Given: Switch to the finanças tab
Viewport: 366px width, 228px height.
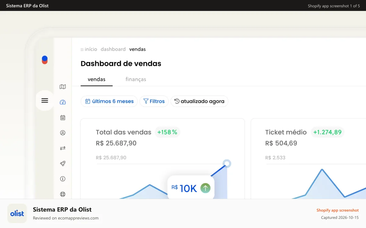Looking at the screenshot, I should (x=136, y=79).
